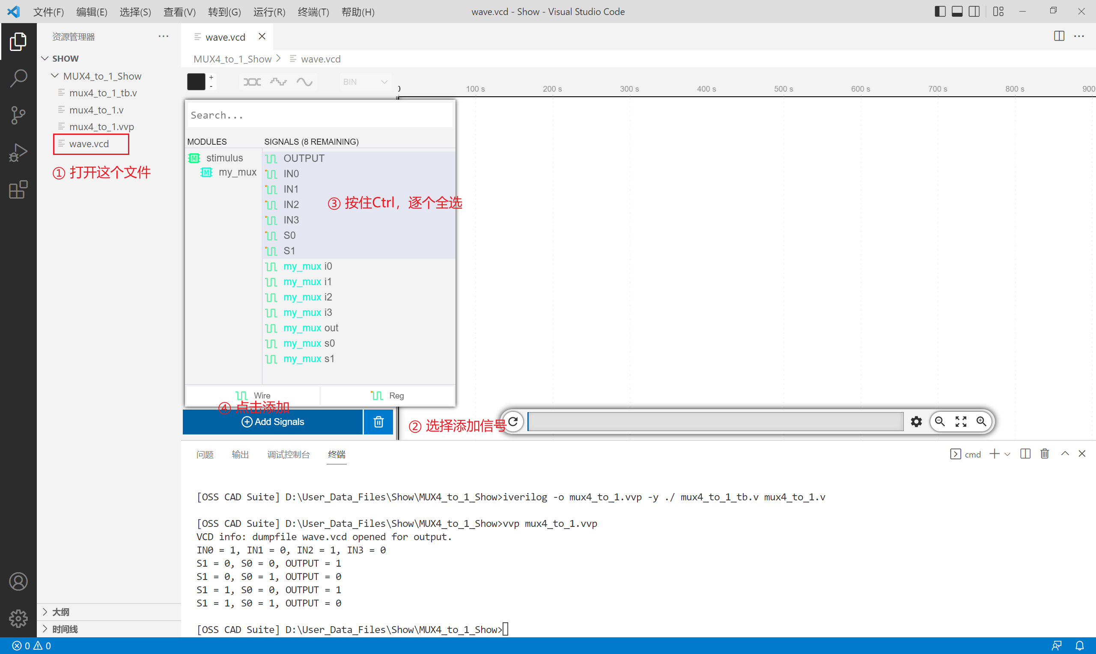
Task: Click the Add Signals button
Action: coord(273,422)
